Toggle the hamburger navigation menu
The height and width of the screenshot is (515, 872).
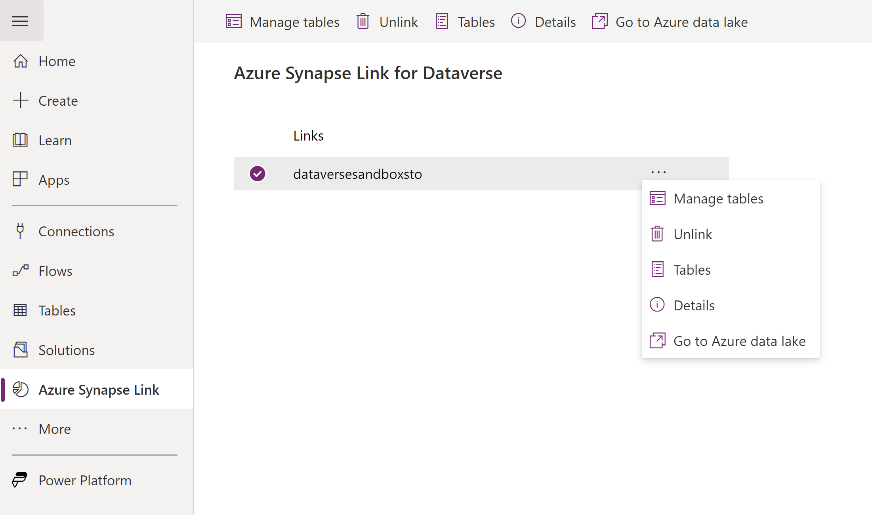20,21
